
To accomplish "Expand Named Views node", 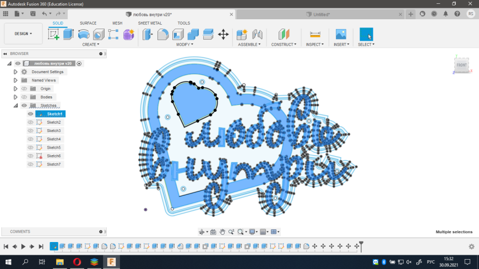I will tap(15, 80).
